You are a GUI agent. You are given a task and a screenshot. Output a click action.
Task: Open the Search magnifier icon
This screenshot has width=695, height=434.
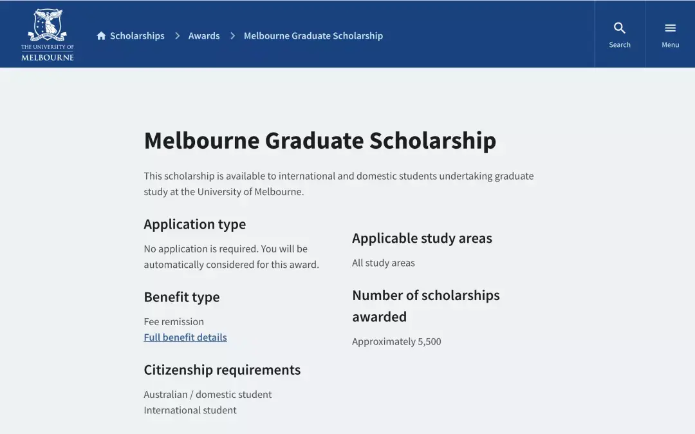point(619,28)
